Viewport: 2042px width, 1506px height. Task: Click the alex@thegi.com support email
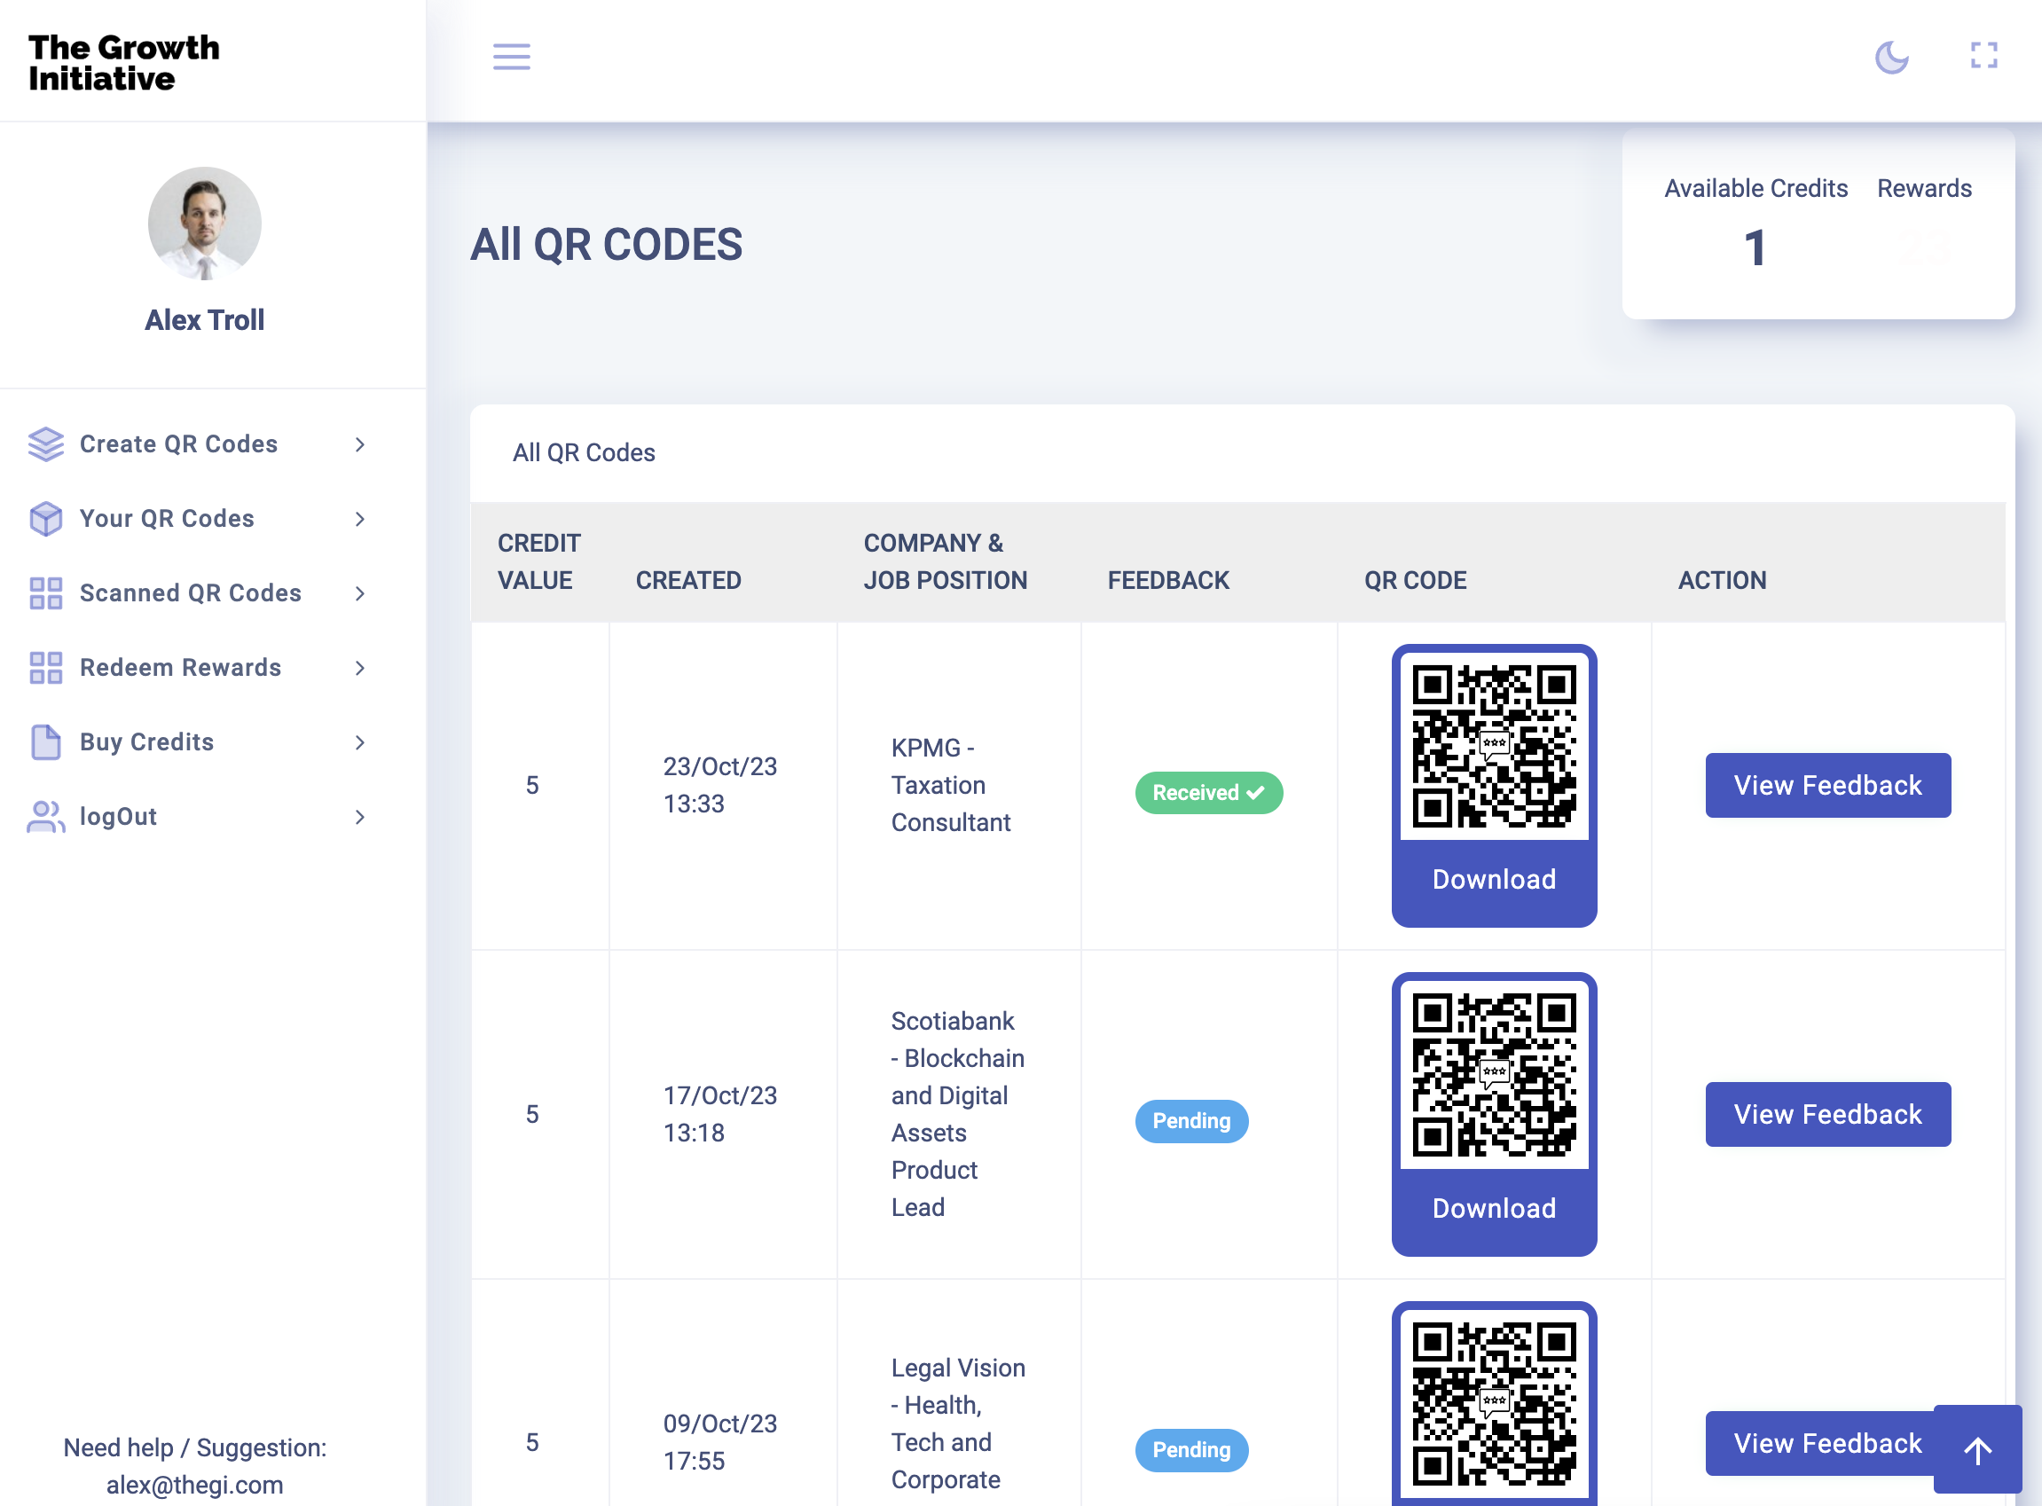click(x=195, y=1485)
